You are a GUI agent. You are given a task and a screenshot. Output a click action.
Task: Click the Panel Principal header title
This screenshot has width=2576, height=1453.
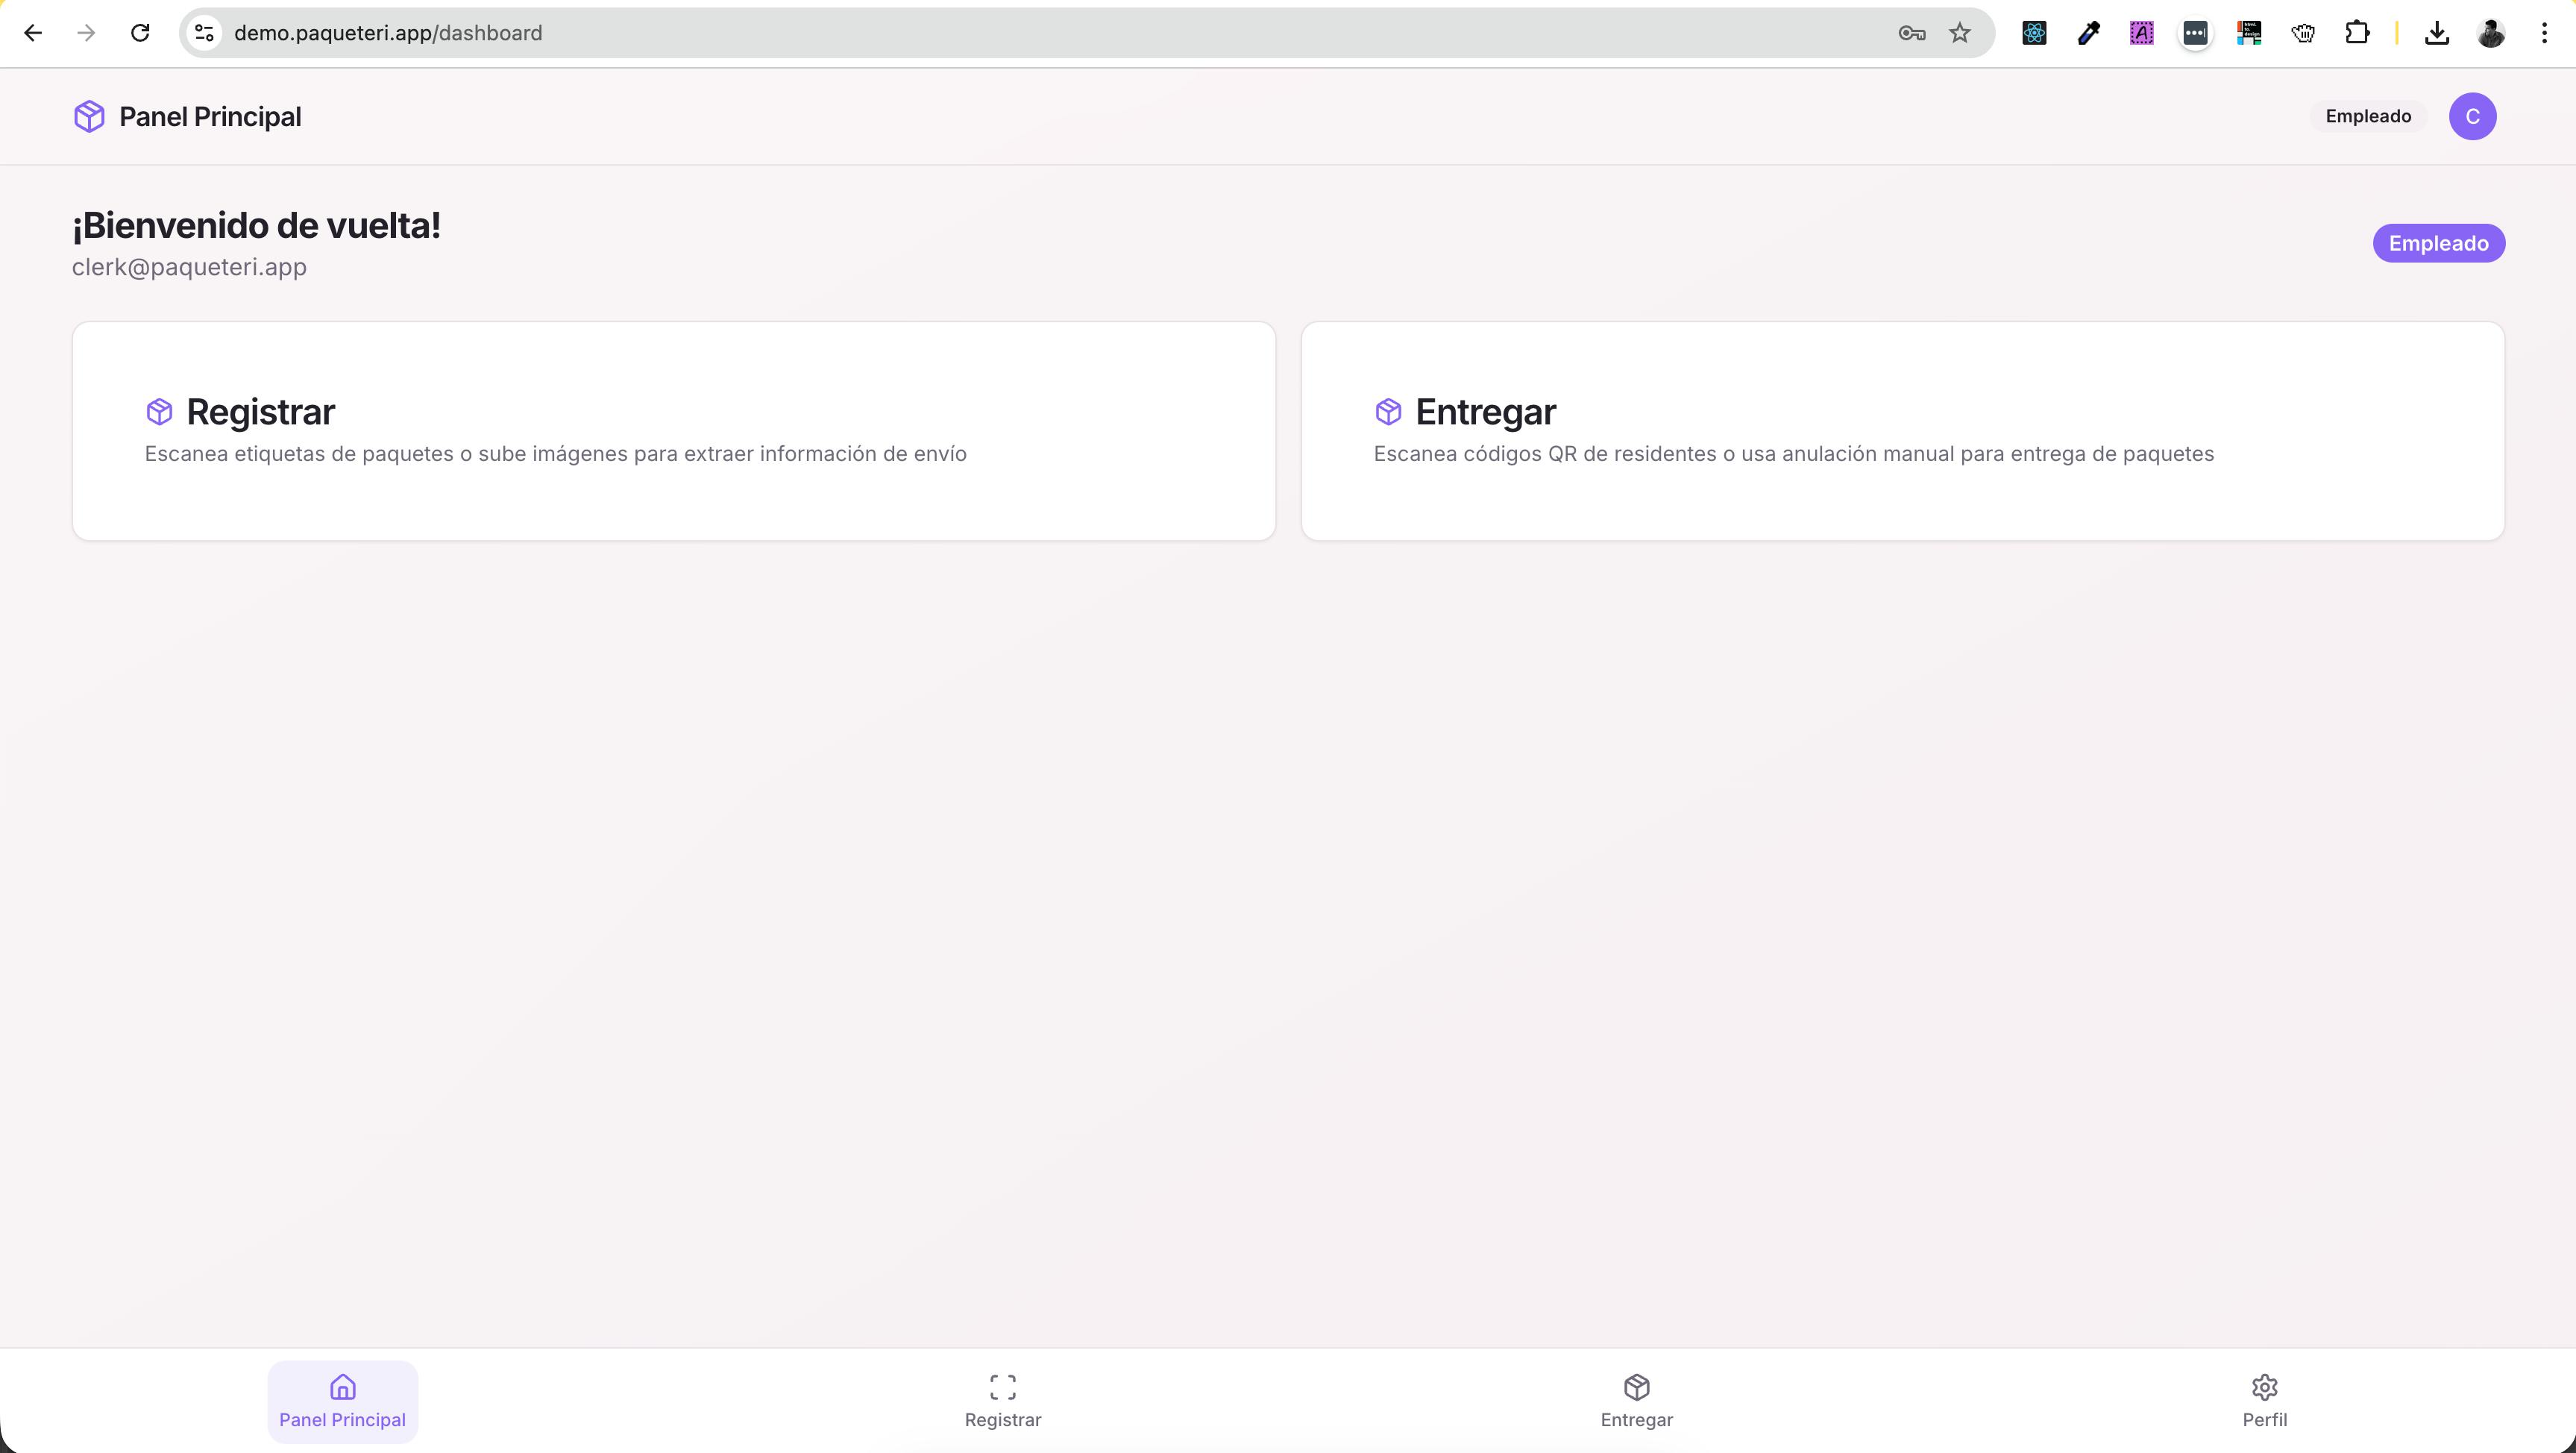pyautogui.click(x=210, y=116)
